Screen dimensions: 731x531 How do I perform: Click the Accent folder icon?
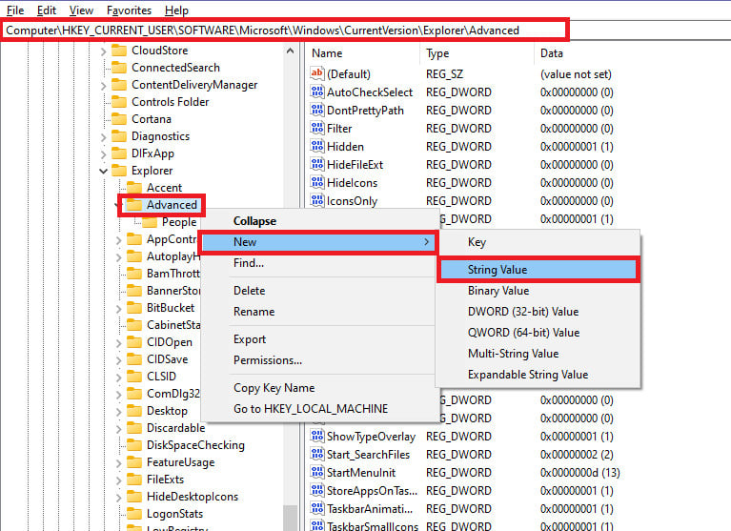134,188
